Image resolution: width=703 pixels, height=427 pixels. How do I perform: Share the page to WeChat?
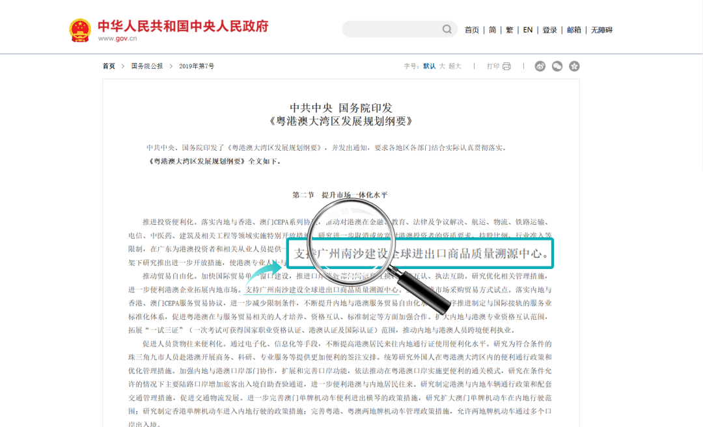557,66
